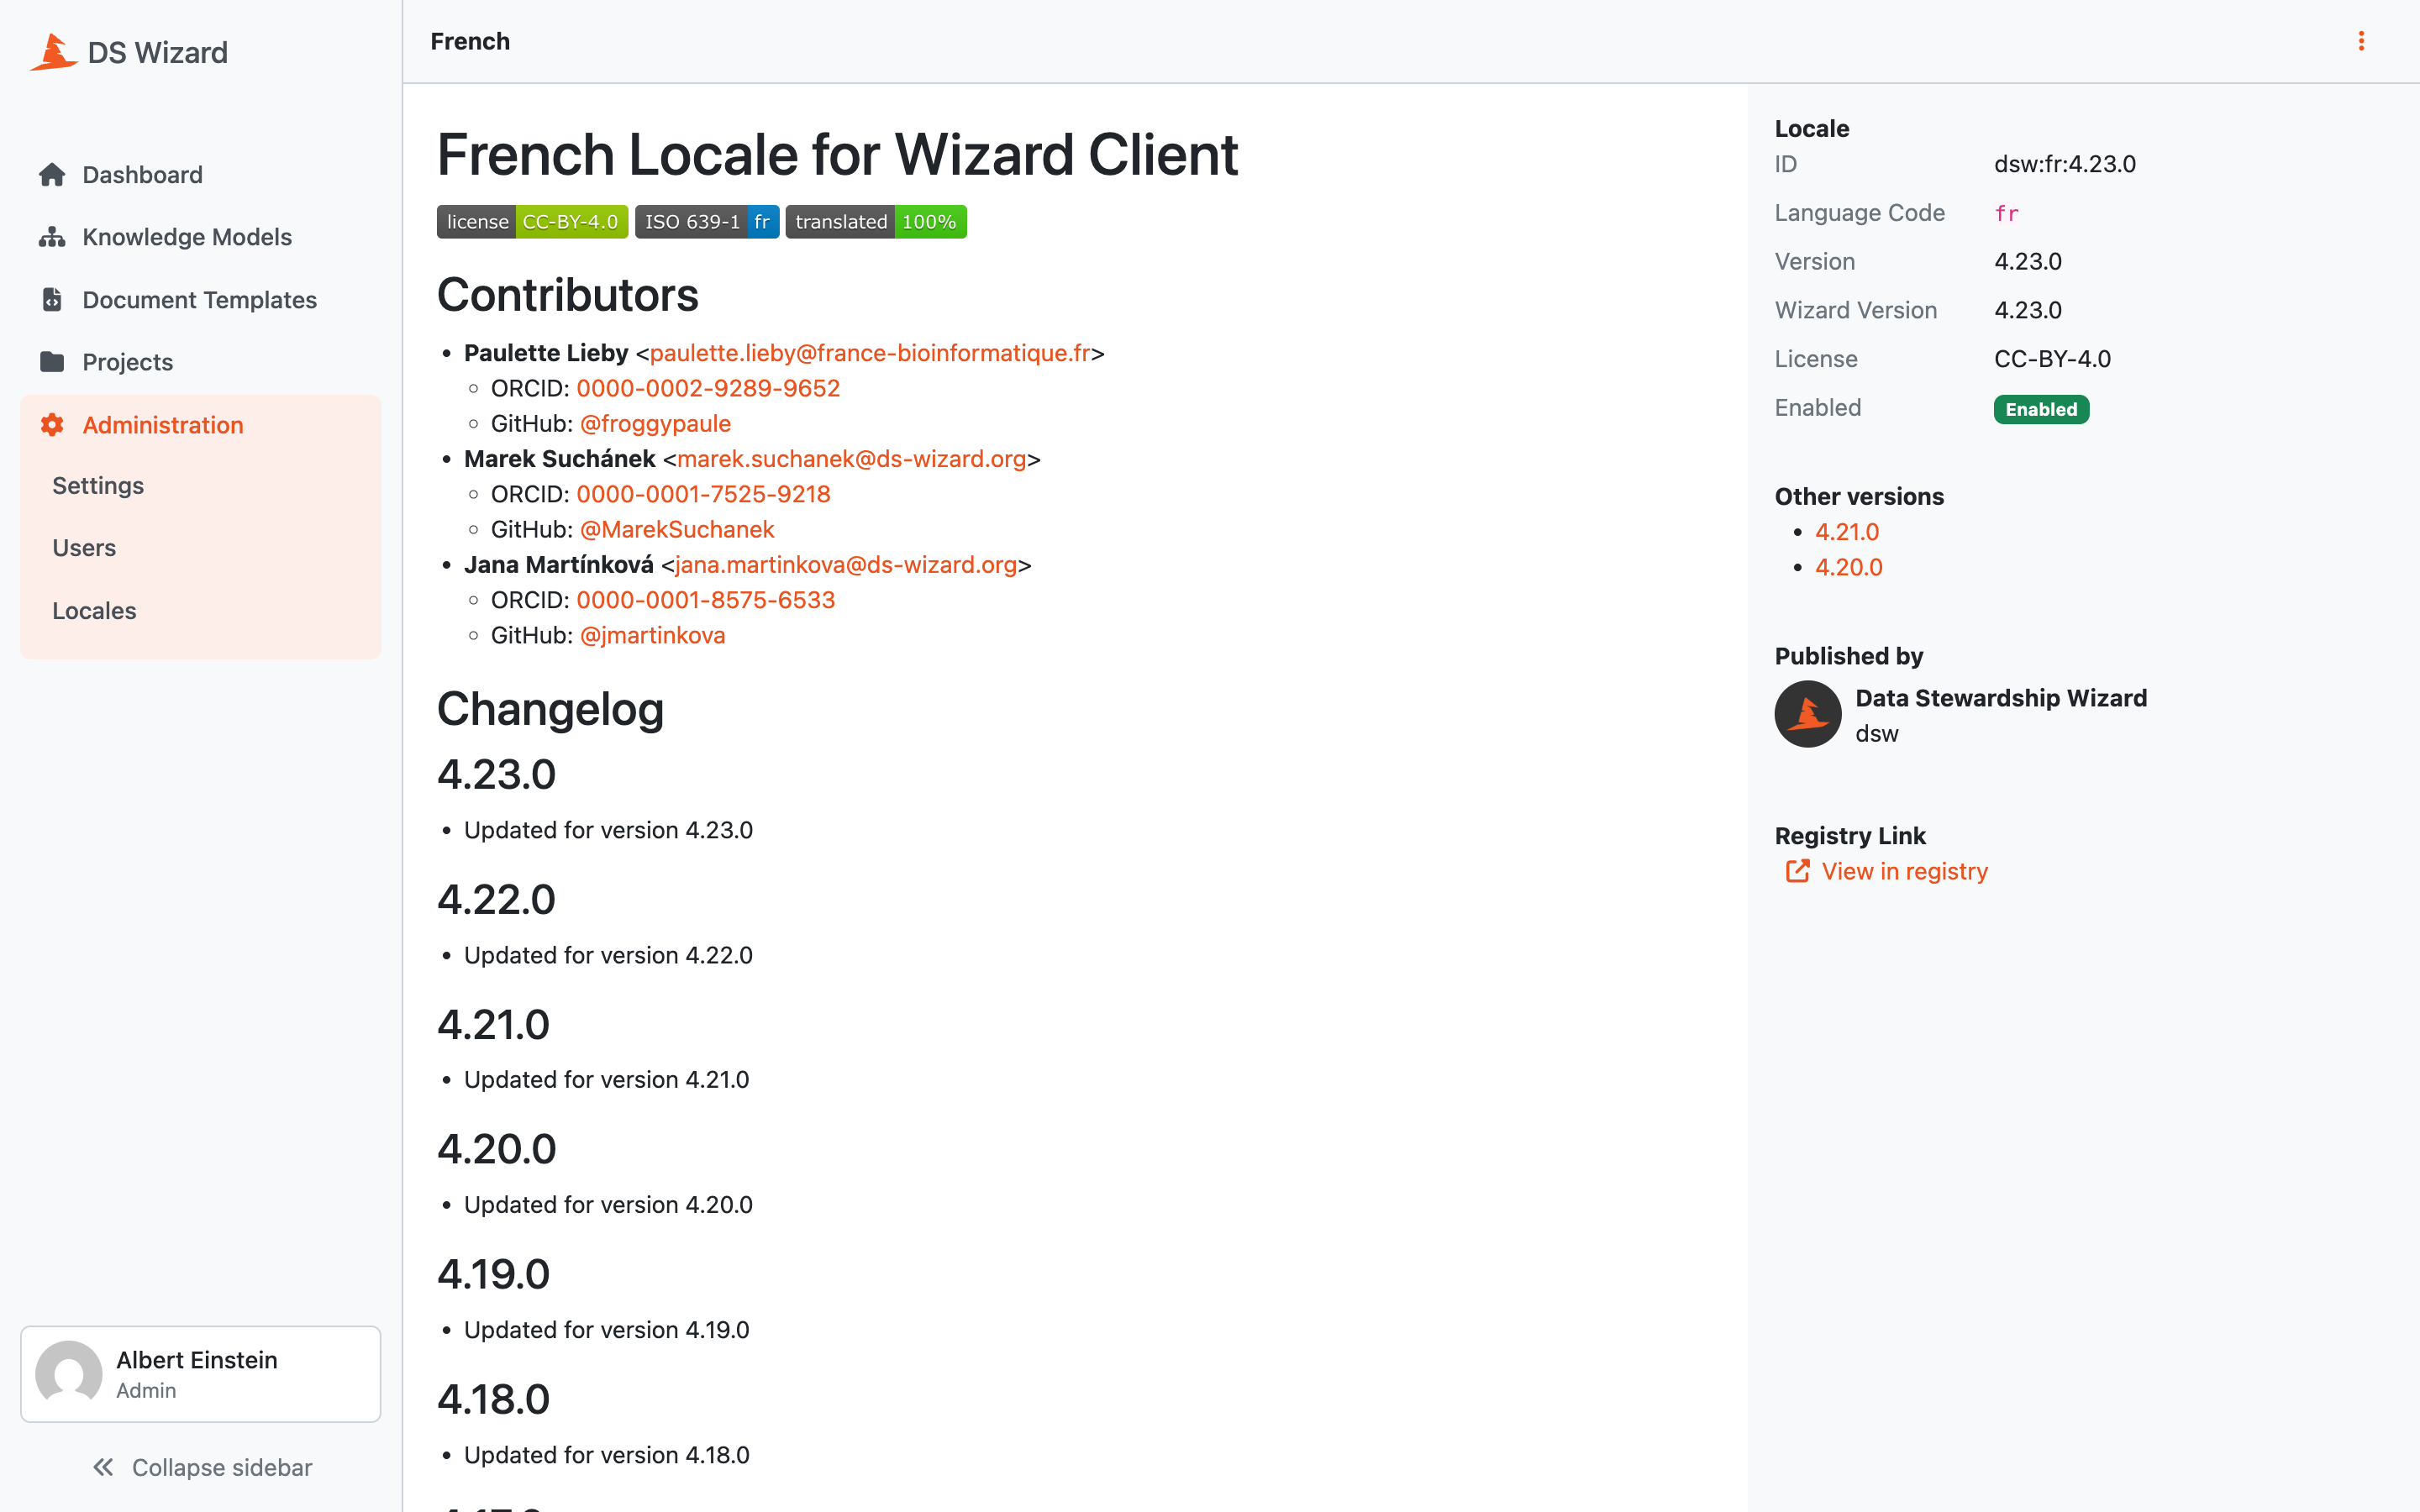Click the French page title
The height and width of the screenshot is (1512, 2420).
pyautogui.click(x=470, y=41)
